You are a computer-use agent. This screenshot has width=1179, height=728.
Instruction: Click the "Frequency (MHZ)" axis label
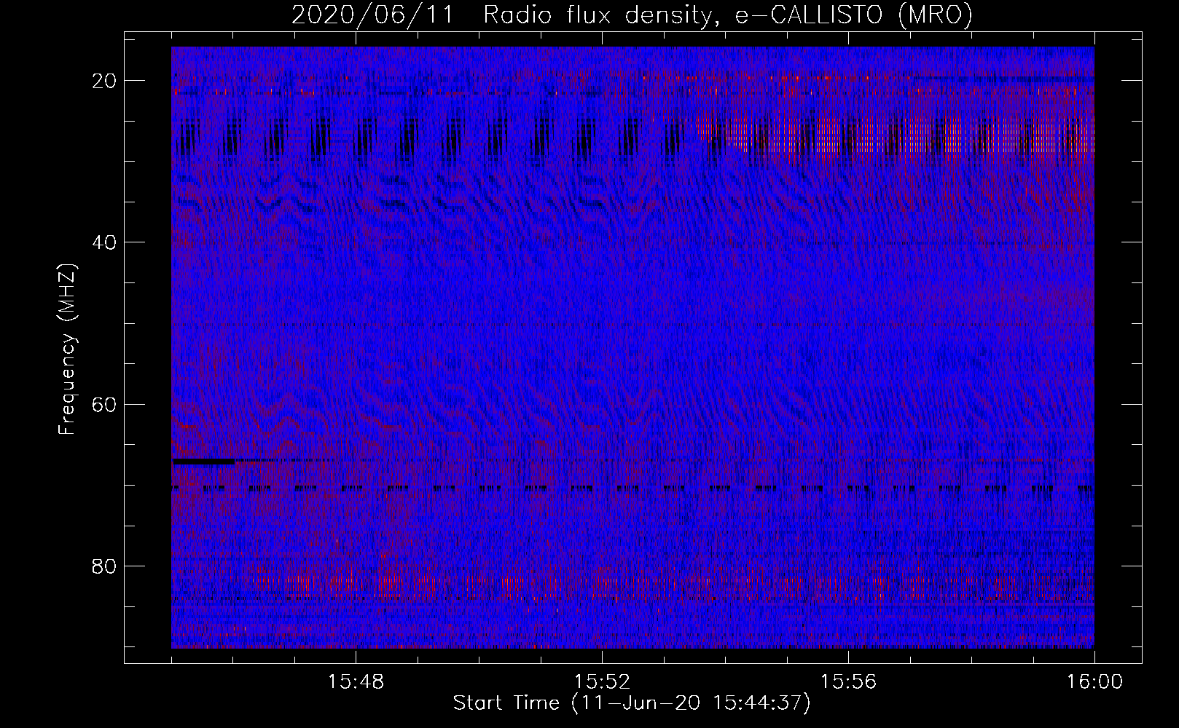tap(67, 349)
